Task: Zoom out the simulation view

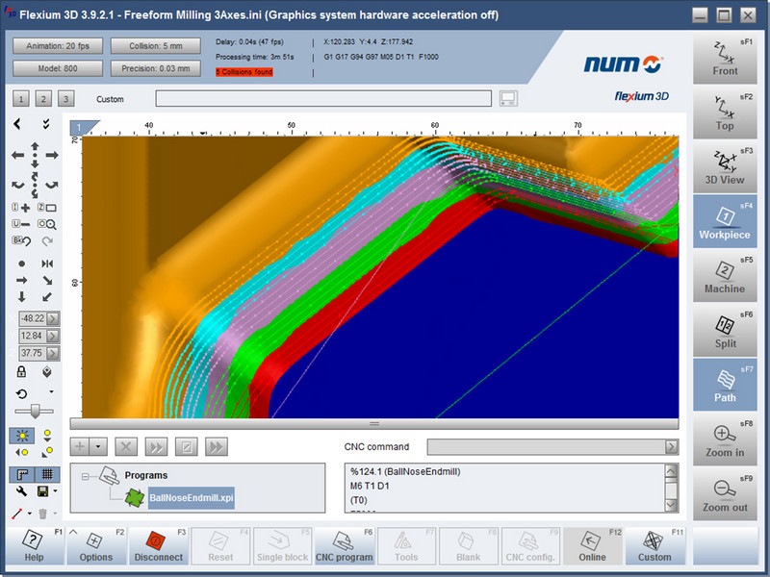Action: 725,494
